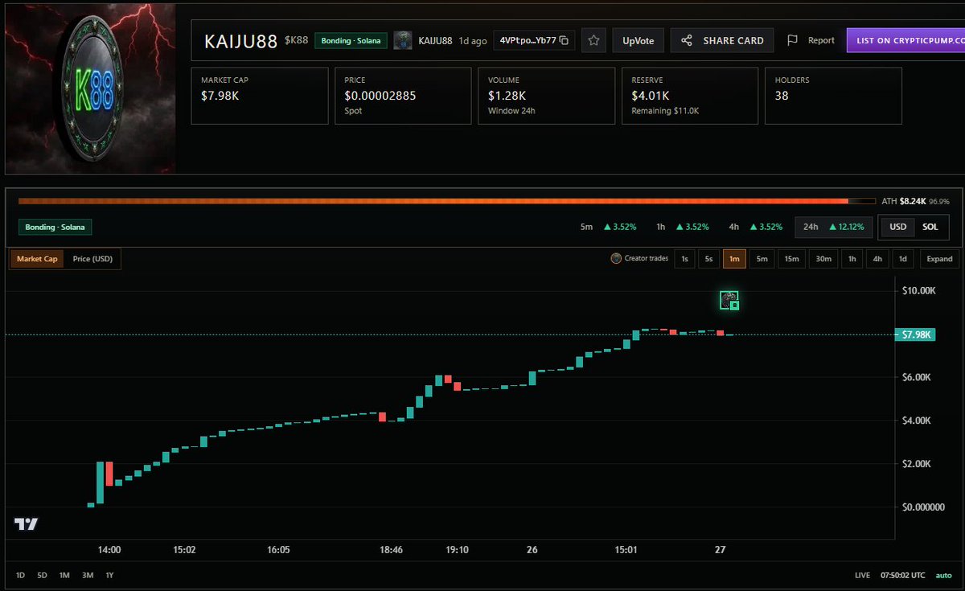Click the Expand chart button
Screen dimensions: 965x591
[x=939, y=259]
